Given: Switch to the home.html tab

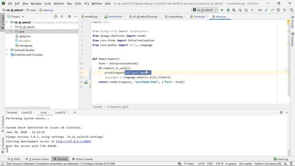Looking at the screenshot, I should (x=115, y=17).
